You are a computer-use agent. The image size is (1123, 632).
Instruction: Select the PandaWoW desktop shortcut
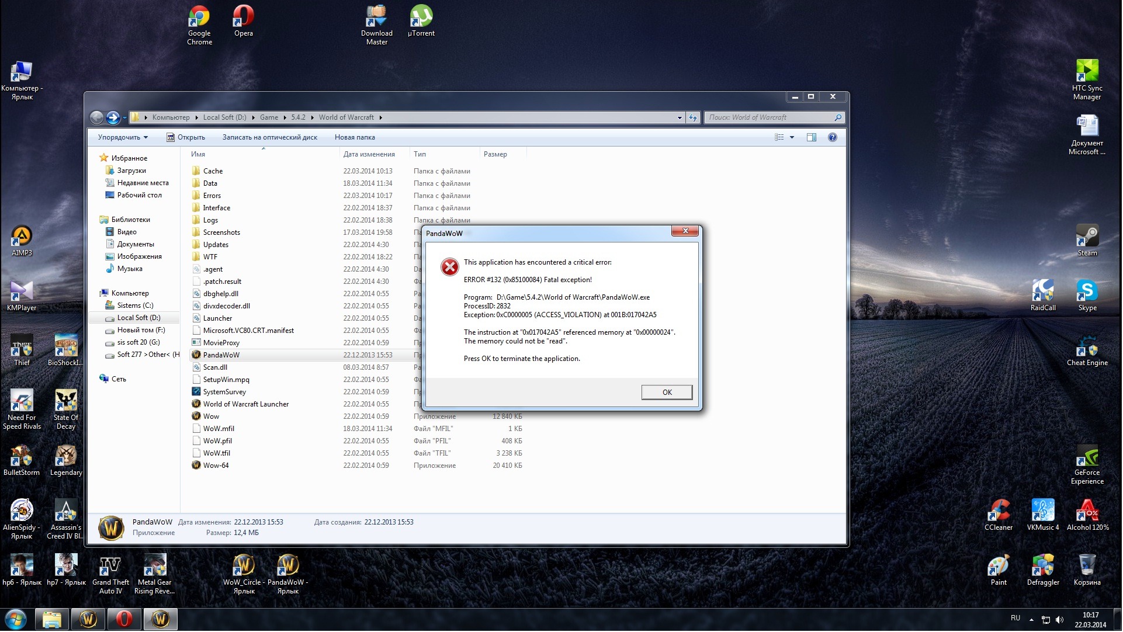pos(288,574)
